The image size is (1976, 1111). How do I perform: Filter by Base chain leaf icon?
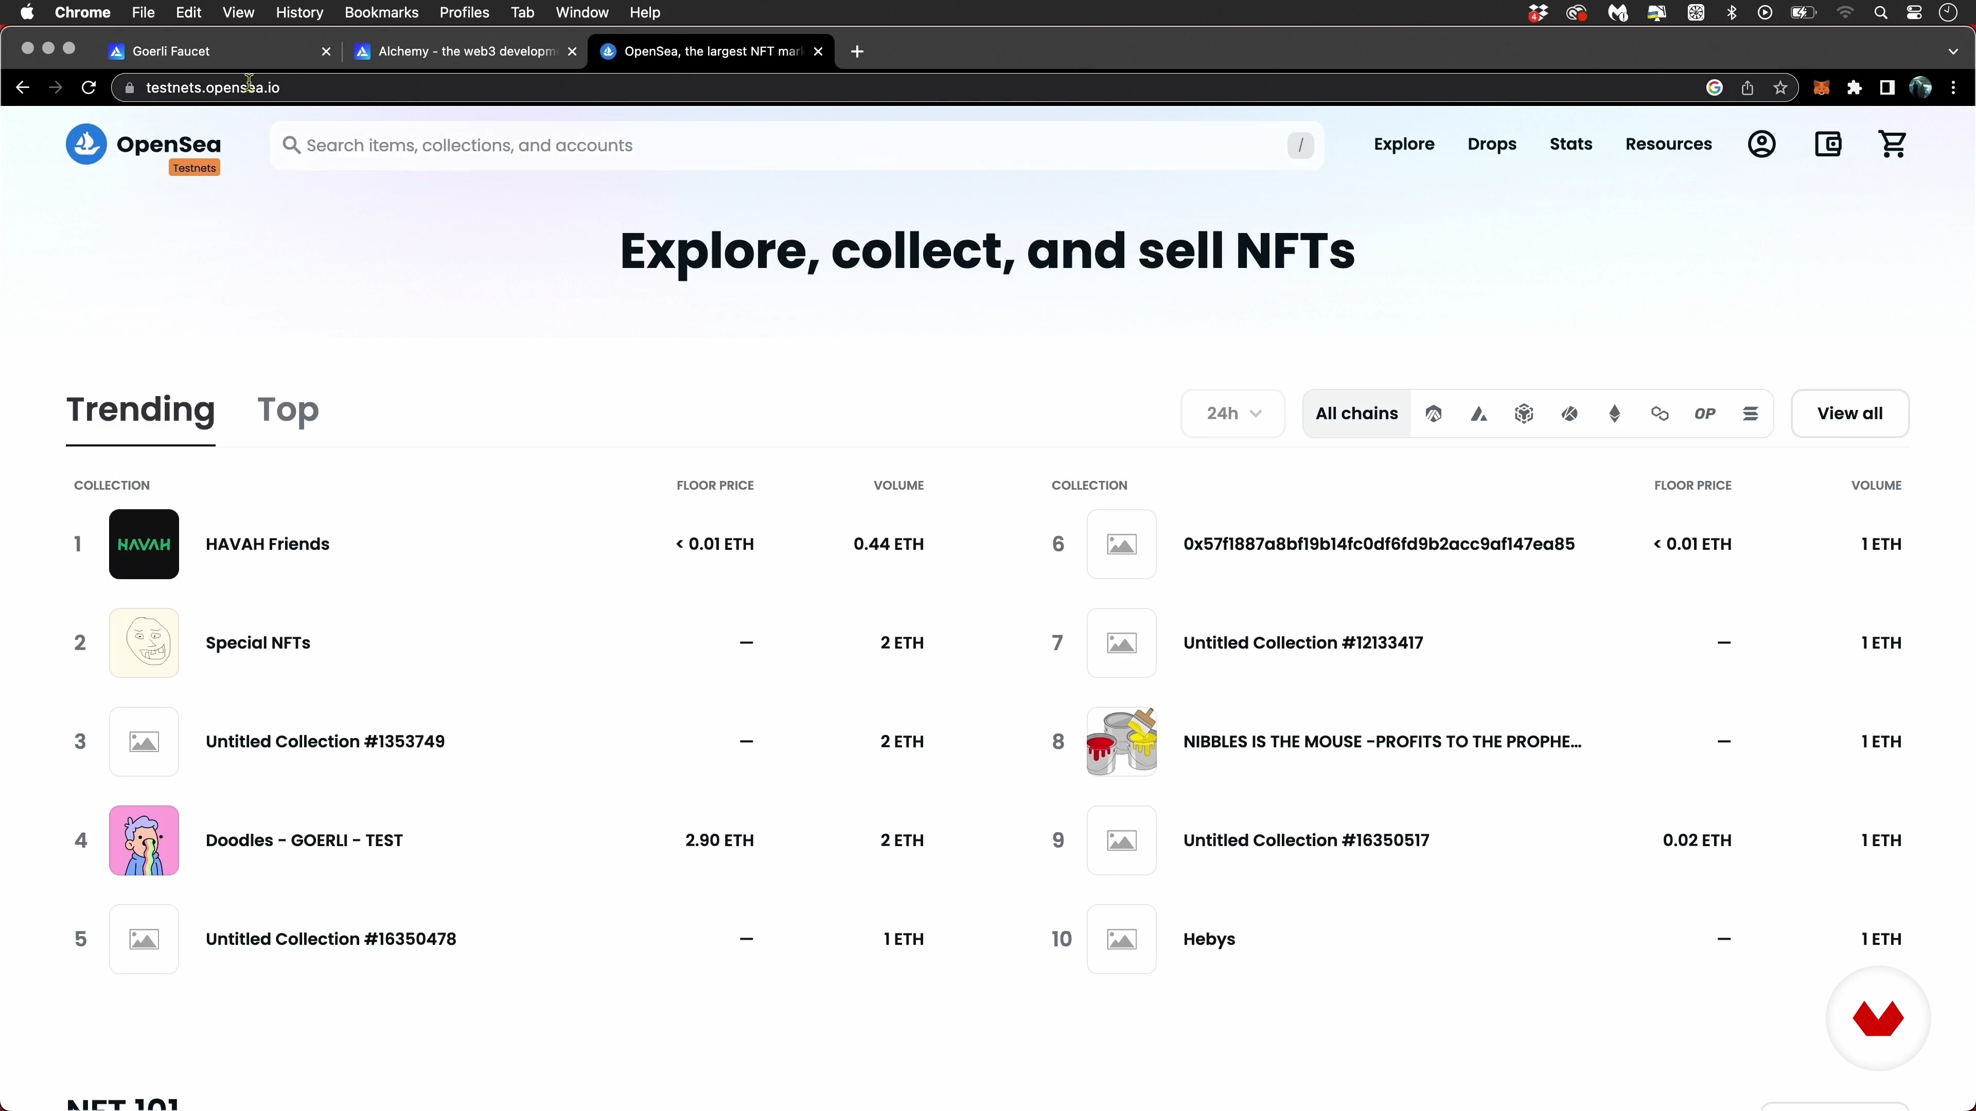pyautogui.click(x=1569, y=414)
